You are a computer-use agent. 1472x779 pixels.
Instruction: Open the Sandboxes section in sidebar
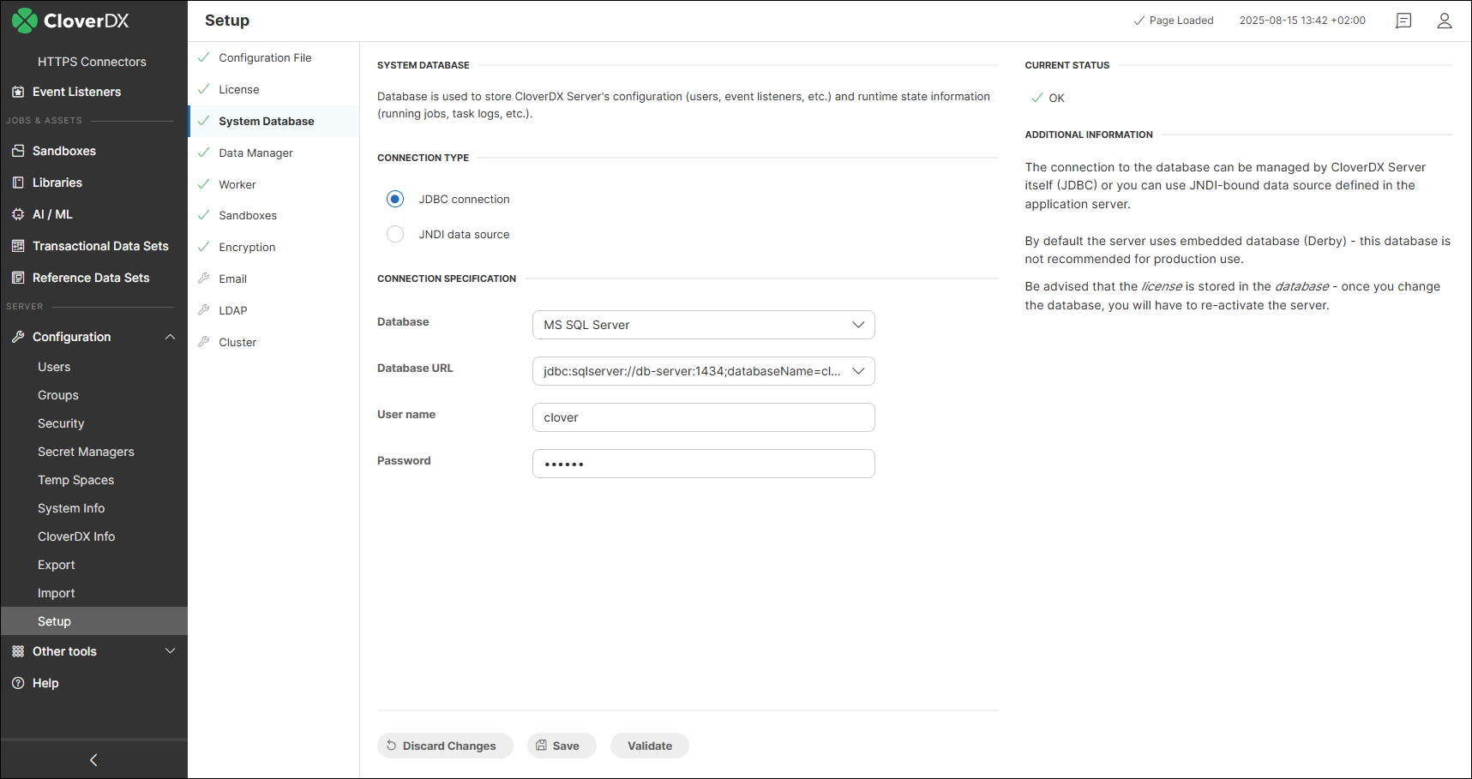pyautogui.click(x=63, y=151)
